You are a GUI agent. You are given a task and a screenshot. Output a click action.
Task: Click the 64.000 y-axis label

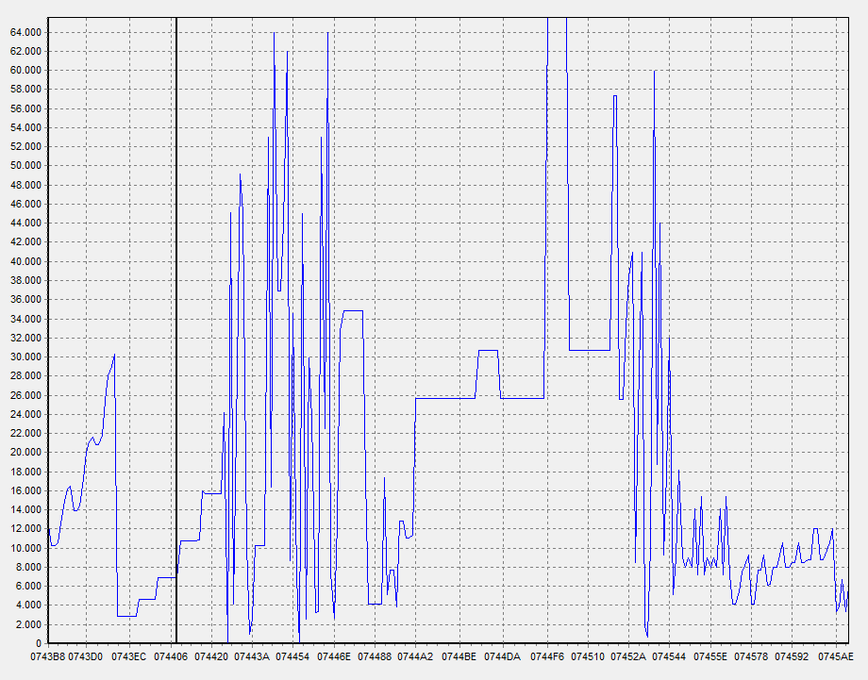coord(25,32)
